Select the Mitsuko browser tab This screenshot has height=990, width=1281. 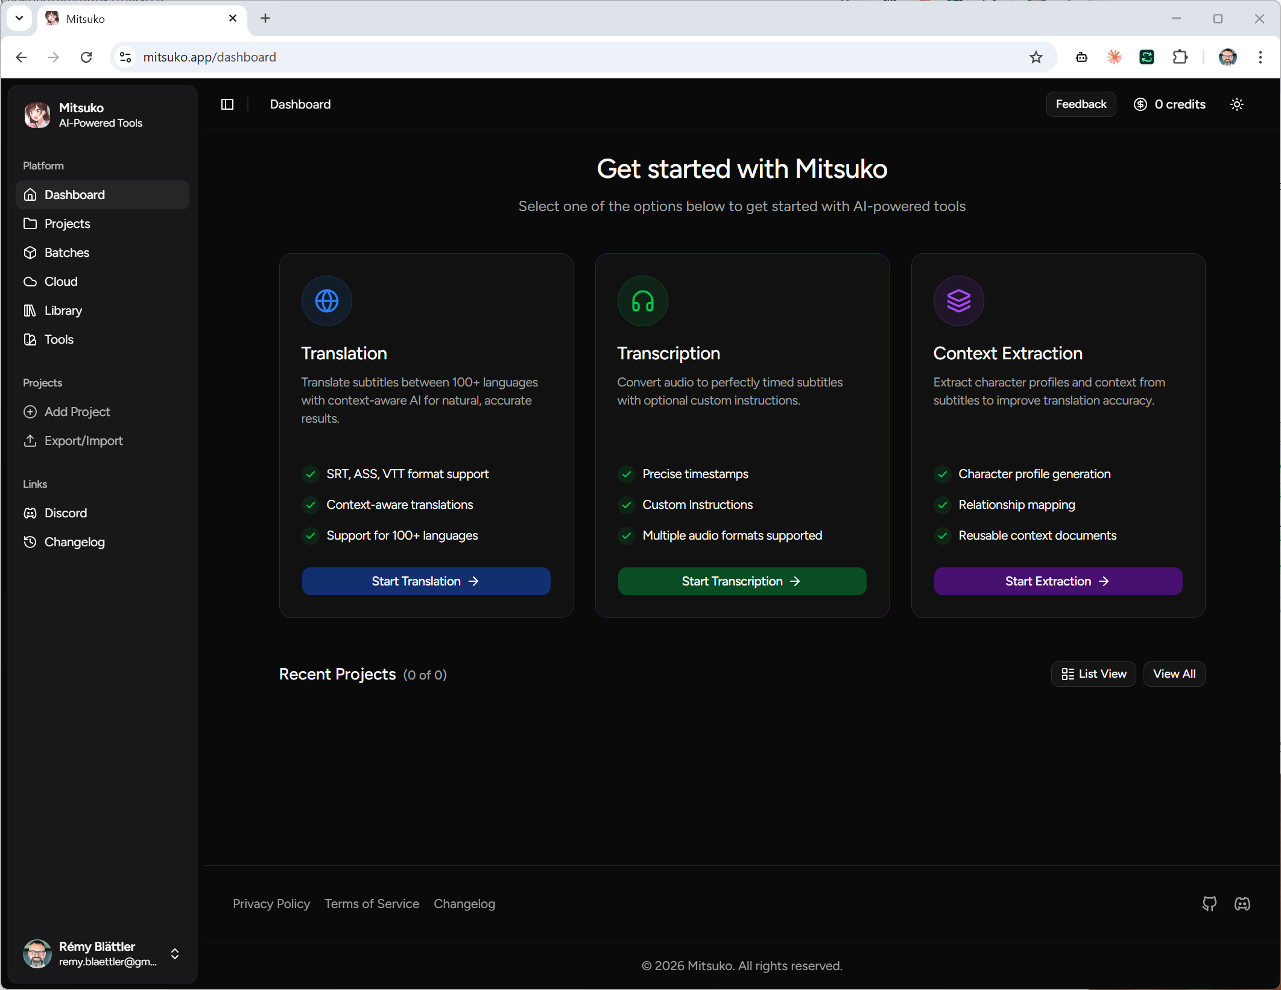pyautogui.click(x=142, y=19)
